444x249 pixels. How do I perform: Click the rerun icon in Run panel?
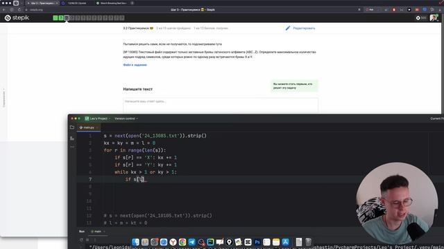tap(81, 240)
